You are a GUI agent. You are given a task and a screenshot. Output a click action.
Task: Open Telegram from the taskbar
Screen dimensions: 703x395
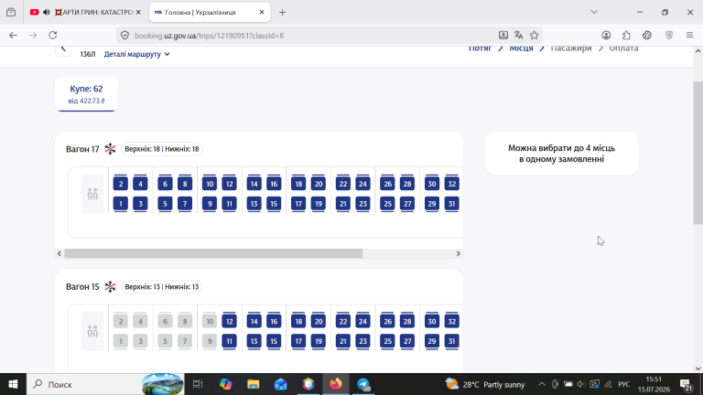coord(363,384)
